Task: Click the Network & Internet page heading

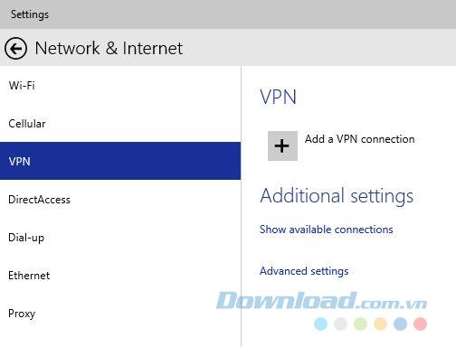Action: 109,48
